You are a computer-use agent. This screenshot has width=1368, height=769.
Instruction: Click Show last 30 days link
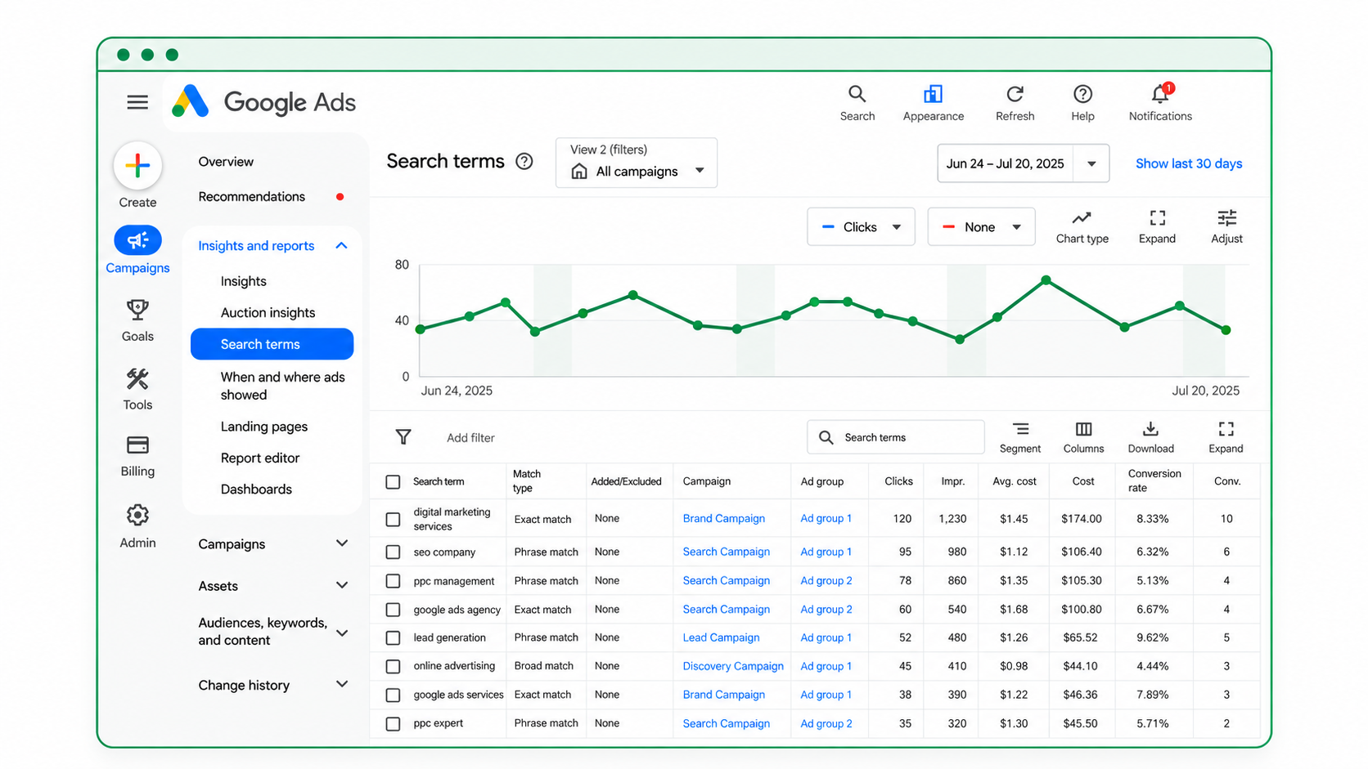(x=1189, y=163)
